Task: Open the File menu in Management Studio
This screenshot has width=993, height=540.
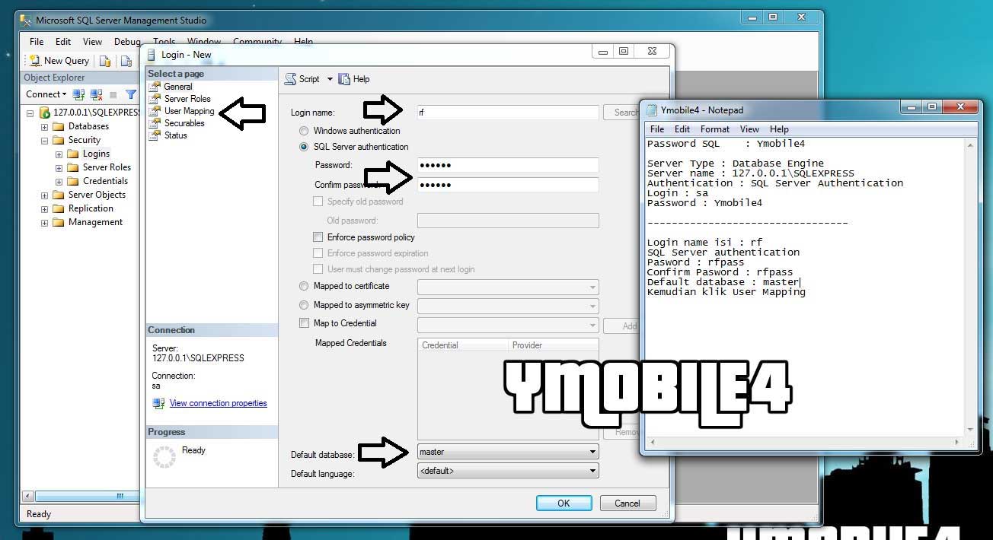Action: click(x=37, y=42)
